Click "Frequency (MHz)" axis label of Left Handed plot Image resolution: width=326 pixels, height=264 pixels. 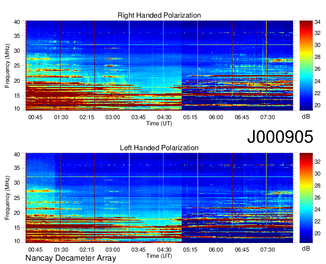click(x=7, y=198)
